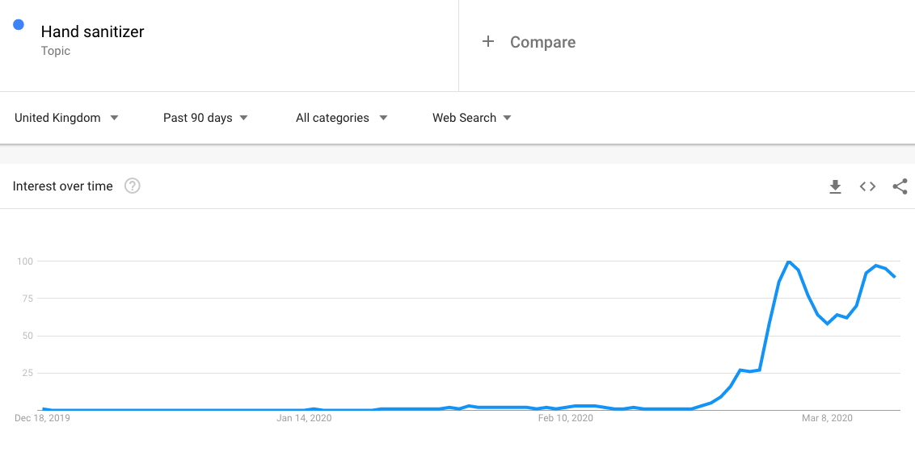This screenshot has width=915, height=460.
Task: Click the Topic label under Hand sanitizer
Action: pyautogui.click(x=56, y=51)
